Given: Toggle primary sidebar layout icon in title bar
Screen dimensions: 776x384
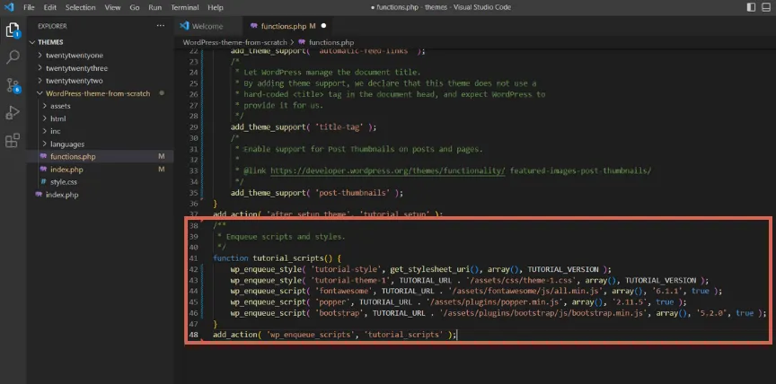Looking at the screenshot, I should pyautogui.click(x=751, y=7).
